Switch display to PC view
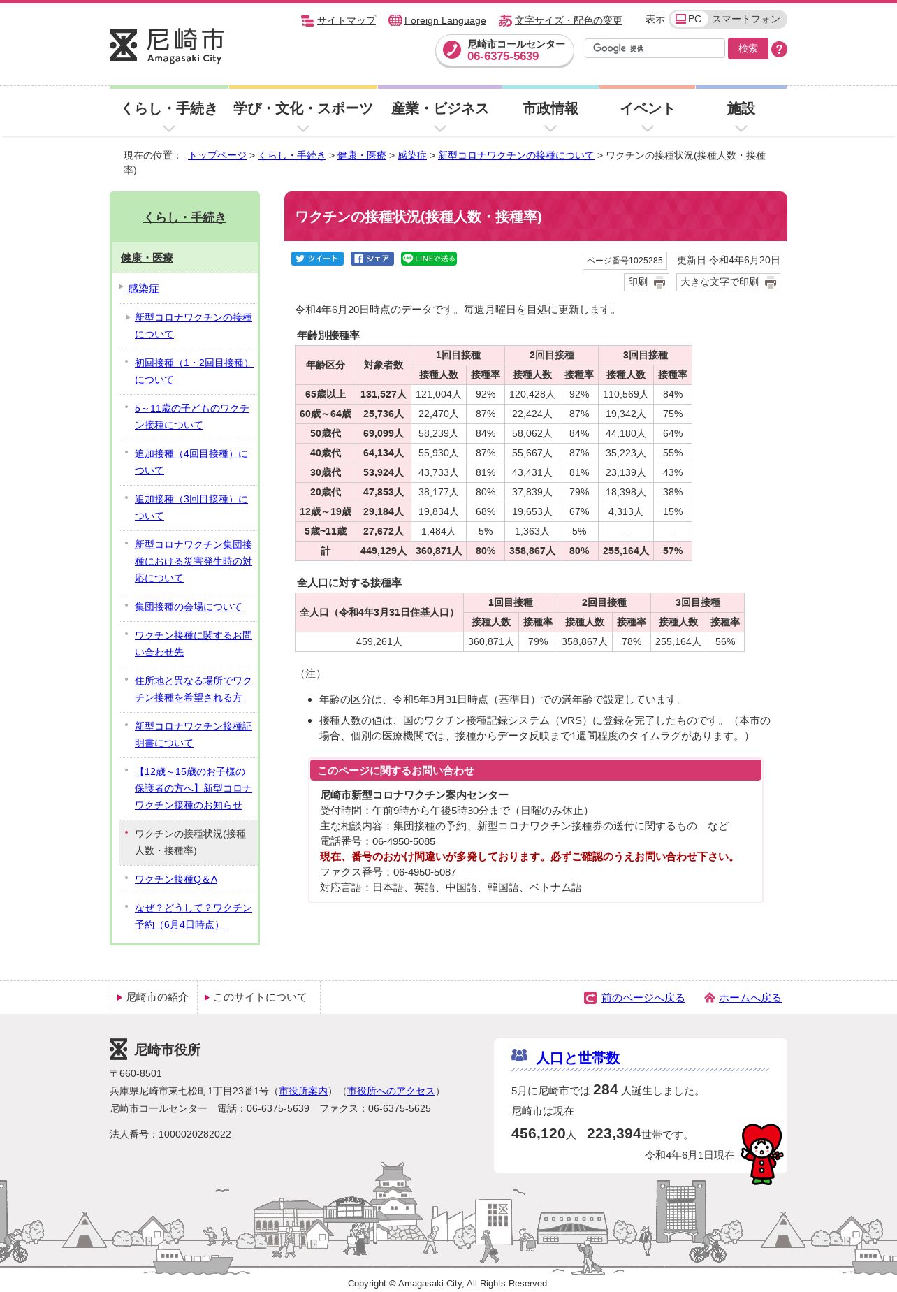Viewport: 897px width, 1292px height. point(689,20)
